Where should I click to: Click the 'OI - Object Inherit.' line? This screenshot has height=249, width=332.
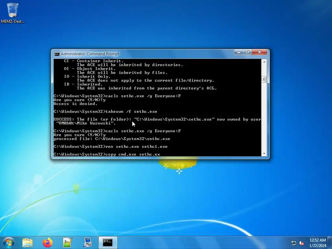(89, 69)
